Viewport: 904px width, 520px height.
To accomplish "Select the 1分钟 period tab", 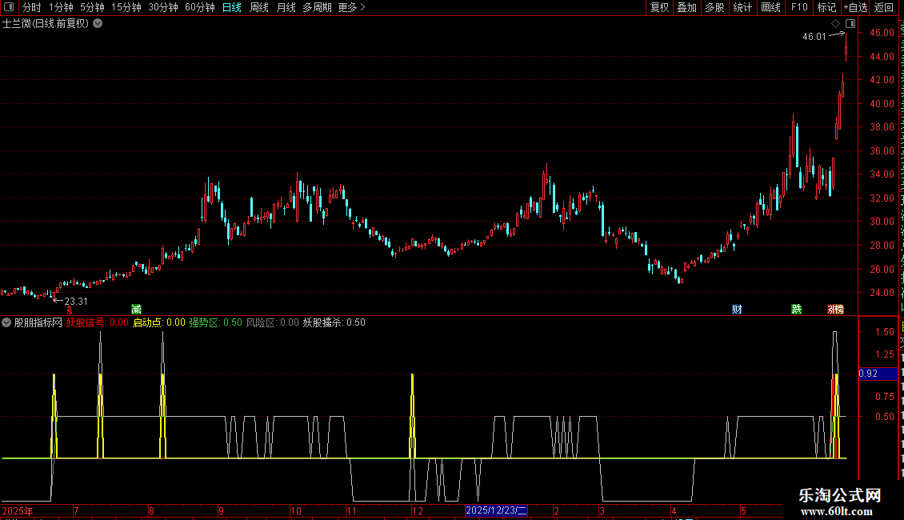I will click(61, 7).
